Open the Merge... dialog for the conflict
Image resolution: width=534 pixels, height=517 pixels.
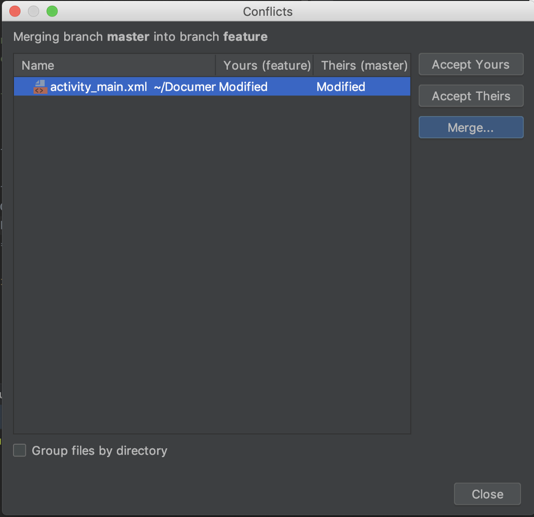(x=470, y=127)
